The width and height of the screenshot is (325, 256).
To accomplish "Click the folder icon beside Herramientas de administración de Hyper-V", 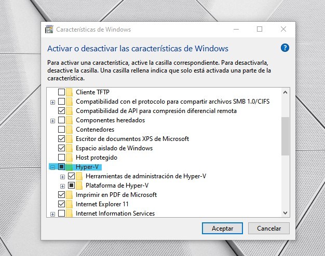I will [x=79, y=176].
